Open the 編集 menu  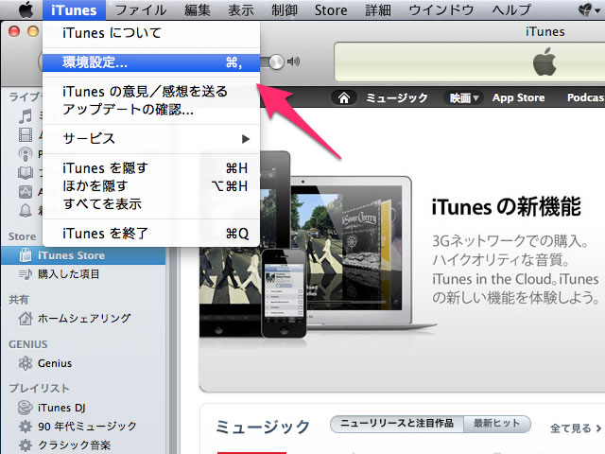click(x=198, y=10)
